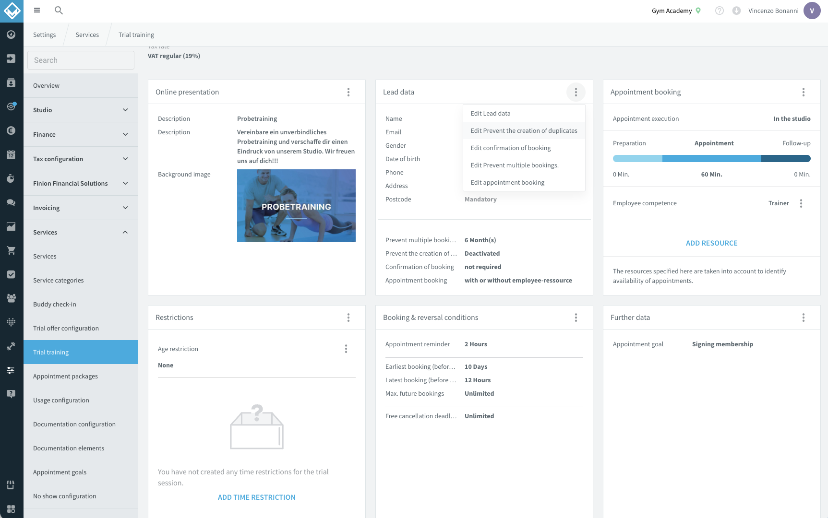828x518 pixels.
Task: Choose Edit Prevent multiple bookings
Action: [x=524, y=165]
